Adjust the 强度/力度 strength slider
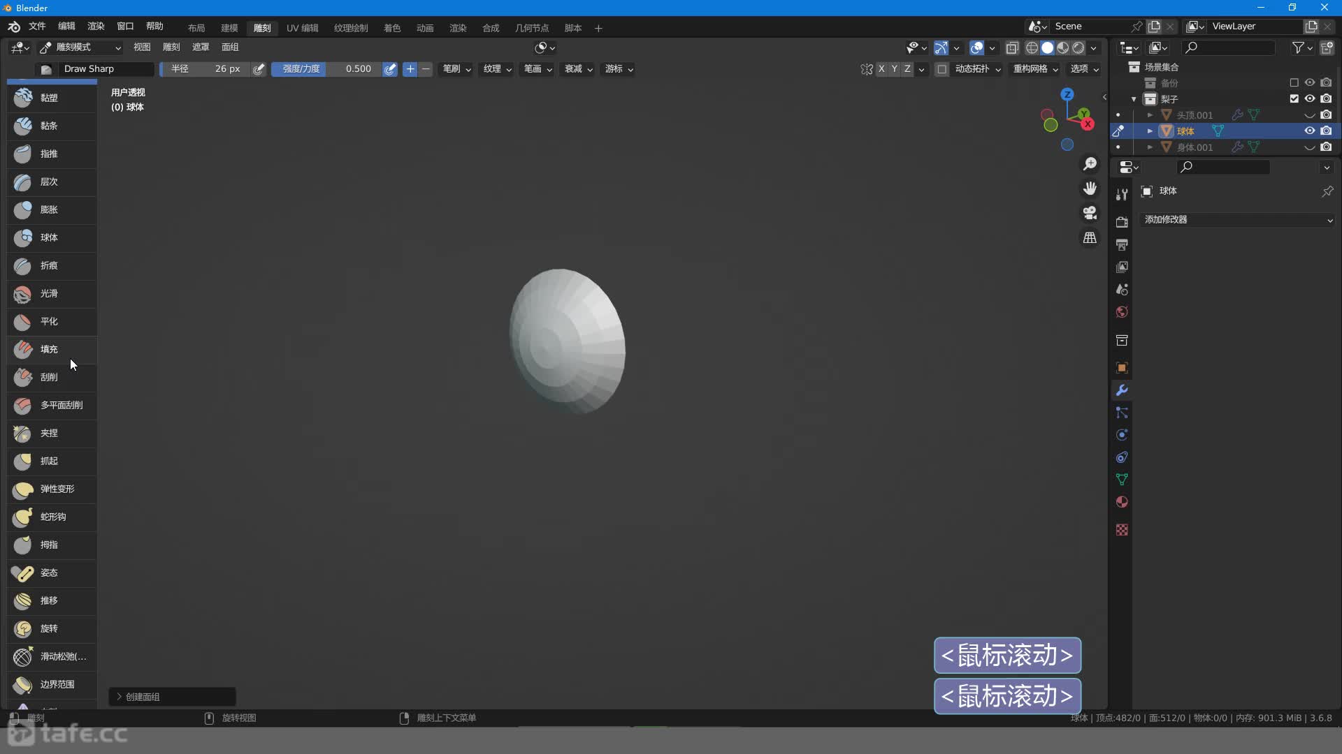Viewport: 1342px width, 754px height. click(x=327, y=69)
